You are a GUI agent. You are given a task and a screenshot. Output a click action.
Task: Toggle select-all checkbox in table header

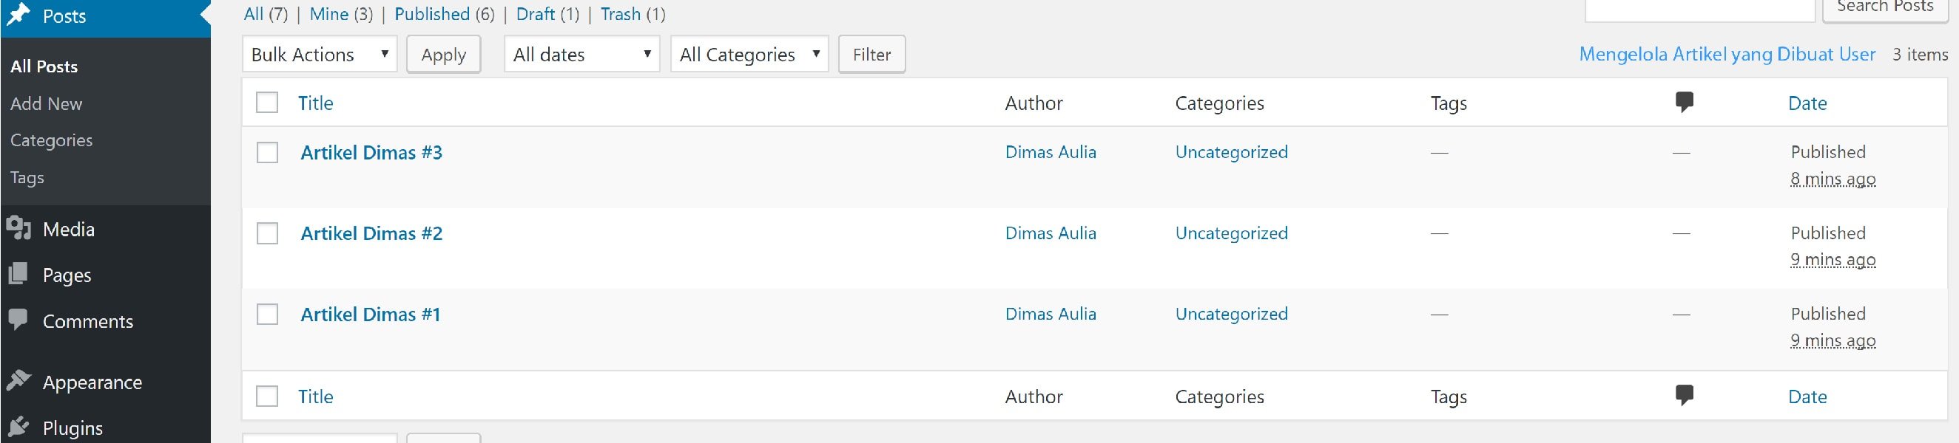click(x=267, y=103)
